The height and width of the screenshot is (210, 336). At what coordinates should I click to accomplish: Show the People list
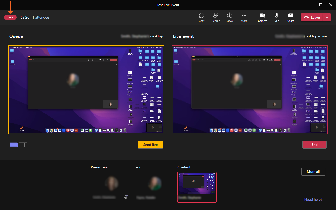pos(216,18)
